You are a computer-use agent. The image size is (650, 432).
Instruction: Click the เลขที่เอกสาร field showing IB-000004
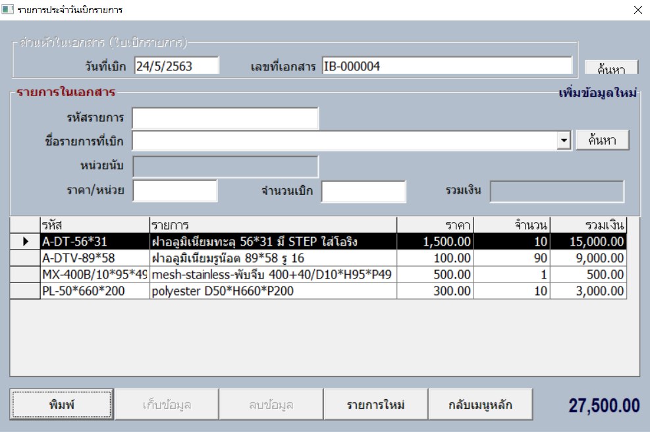click(x=447, y=66)
